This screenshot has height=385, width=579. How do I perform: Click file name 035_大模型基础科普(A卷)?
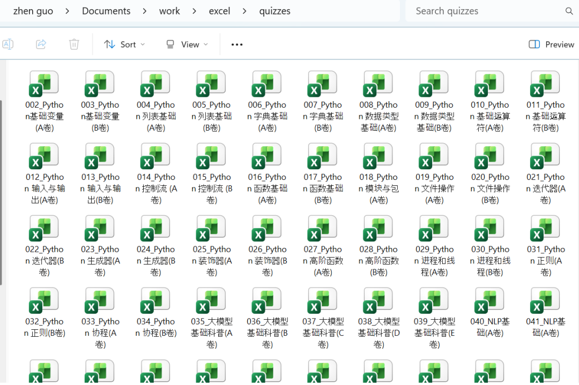tap(212, 333)
